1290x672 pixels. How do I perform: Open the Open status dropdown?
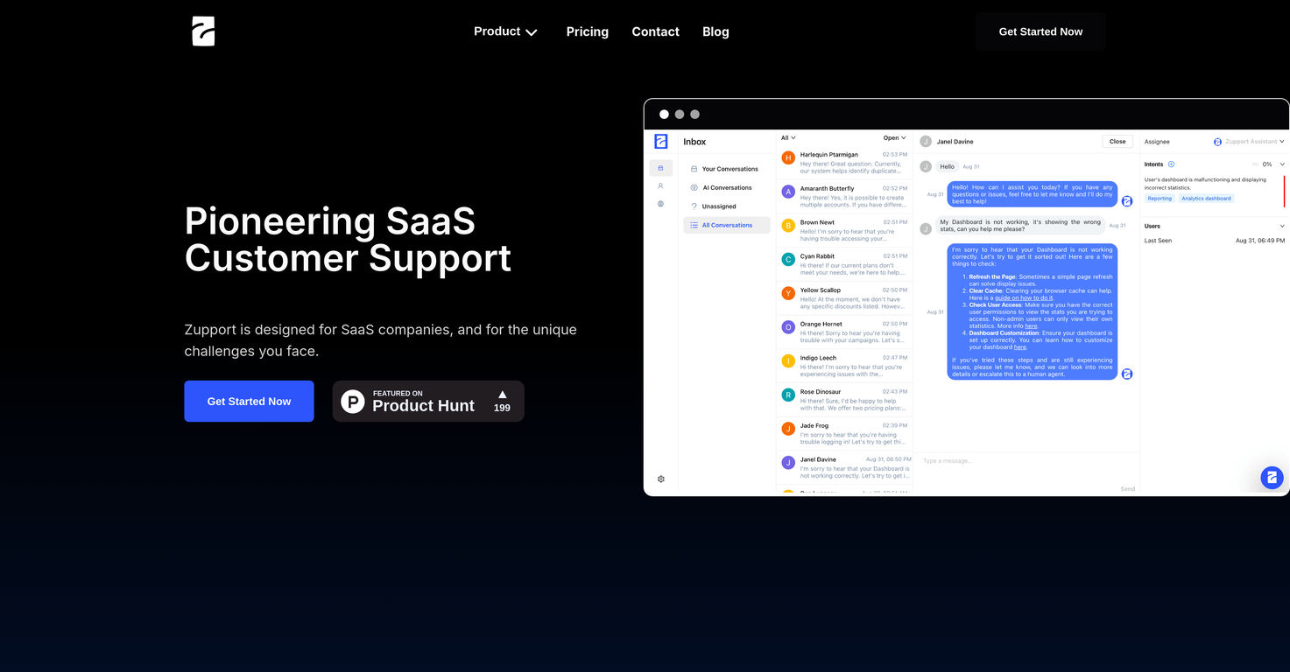coord(894,138)
